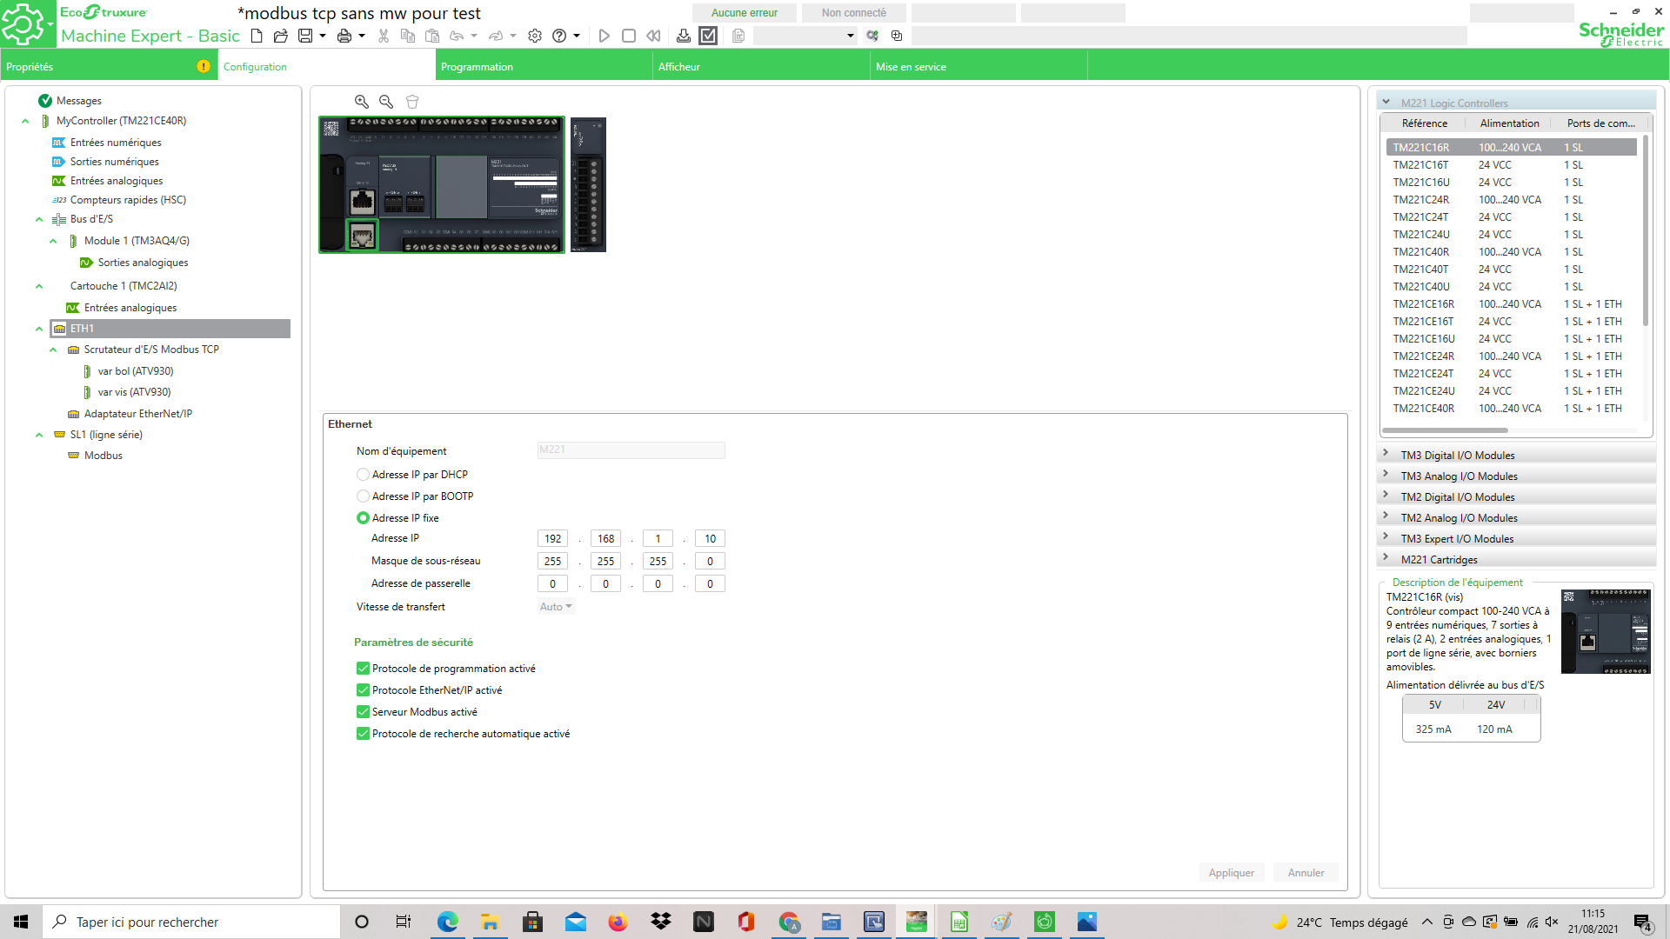Screen dimensions: 1670x939
Task: Open the settings gear in the toolbar
Action: [535, 36]
